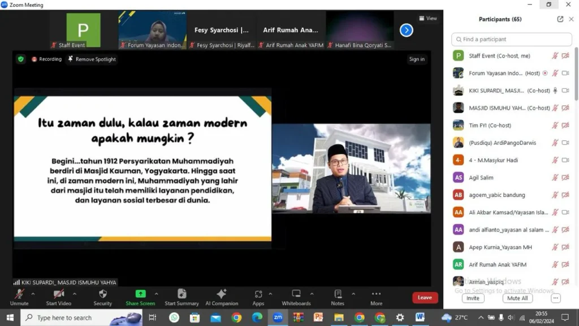This screenshot has width=579, height=326.
Task: Expand Share Screen options arrow
Action: click(156, 294)
